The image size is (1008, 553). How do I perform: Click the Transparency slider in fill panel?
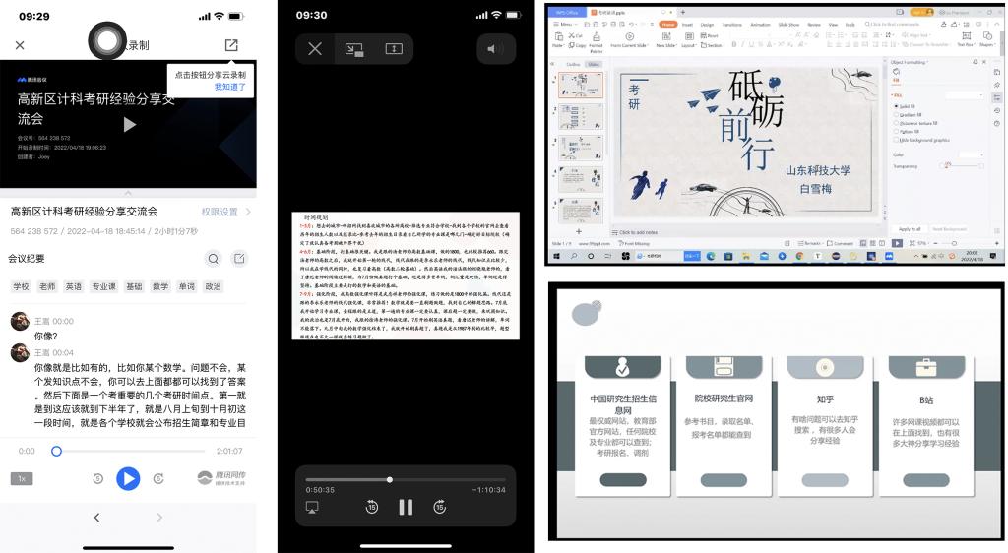click(960, 166)
